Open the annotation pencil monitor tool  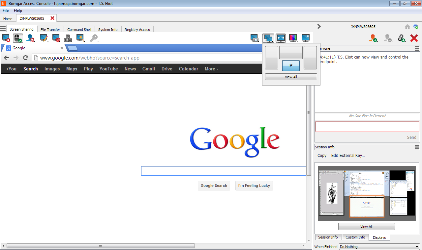click(44, 38)
